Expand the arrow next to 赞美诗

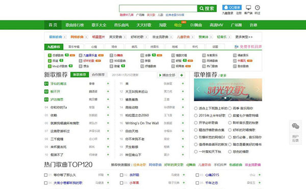pos(211,37)
